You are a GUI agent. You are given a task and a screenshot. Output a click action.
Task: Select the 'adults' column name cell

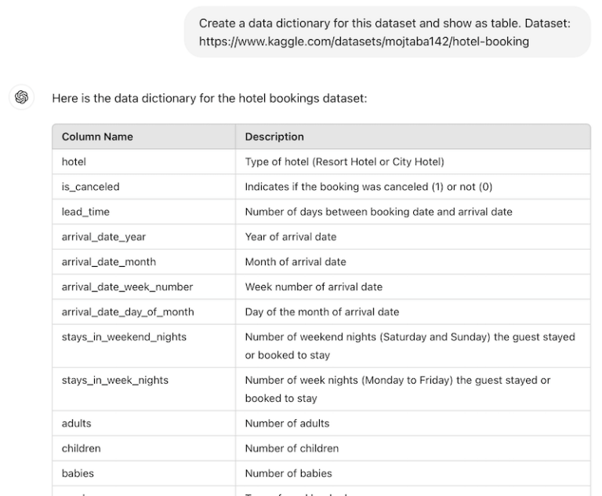tap(77, 423)
